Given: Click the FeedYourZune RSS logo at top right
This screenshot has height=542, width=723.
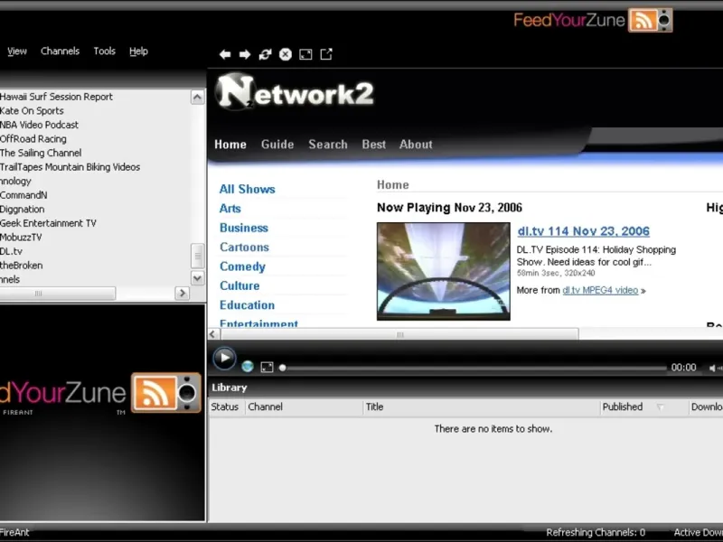Looking at the screenshot, I should pos(593,20).
